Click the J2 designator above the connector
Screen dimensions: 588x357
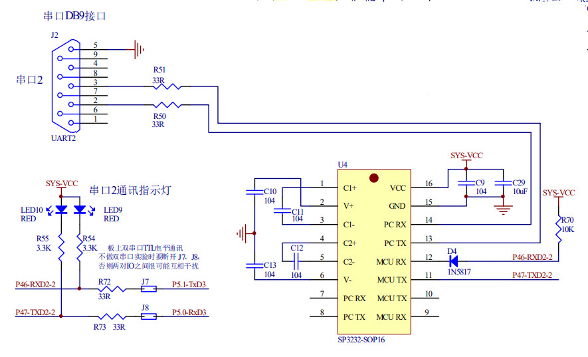point(54,35)
